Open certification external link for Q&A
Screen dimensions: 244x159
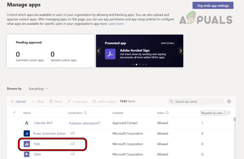[x=72, y=154]
